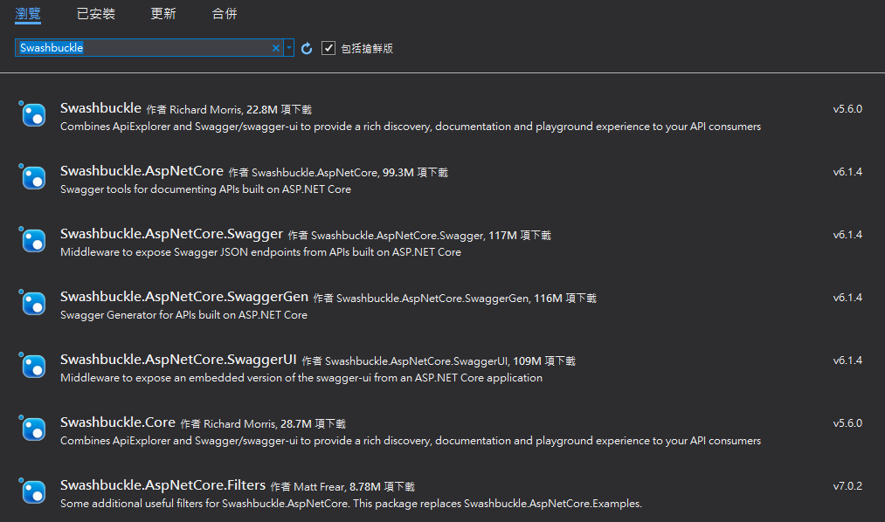Click version v5.6.0 of Swashbuckle.Core
The image size is (885, 522).
click(847, 423)
